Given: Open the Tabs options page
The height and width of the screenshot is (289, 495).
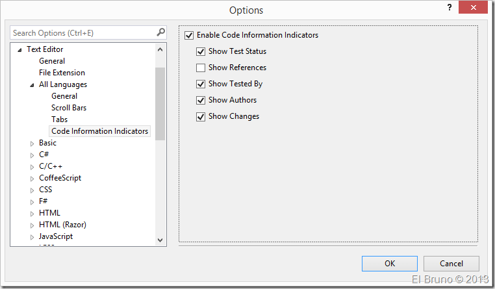Looking at the screenshot, I should (59, 119).
